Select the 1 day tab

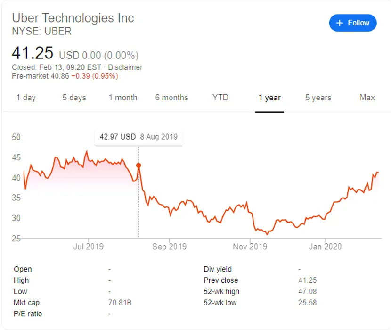click(x=26, y=98)
